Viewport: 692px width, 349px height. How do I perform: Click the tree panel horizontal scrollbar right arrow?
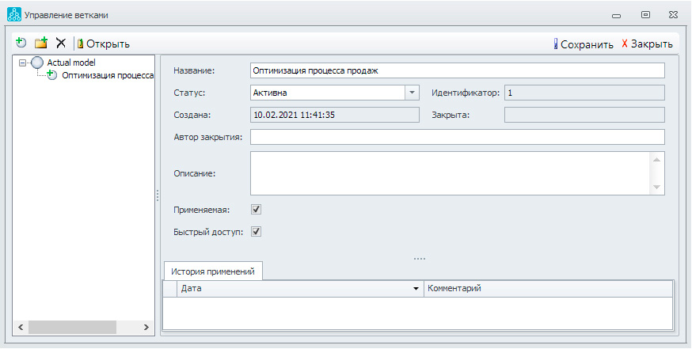pyautogui.click(x=146, y=326)
